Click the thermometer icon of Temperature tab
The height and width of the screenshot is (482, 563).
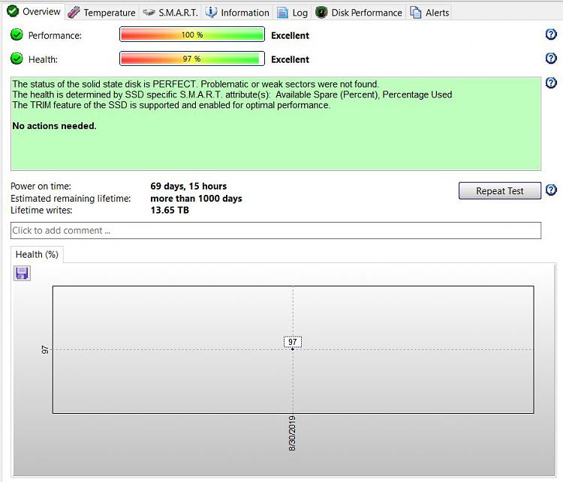pyautogui.click(x=74, y=12)
